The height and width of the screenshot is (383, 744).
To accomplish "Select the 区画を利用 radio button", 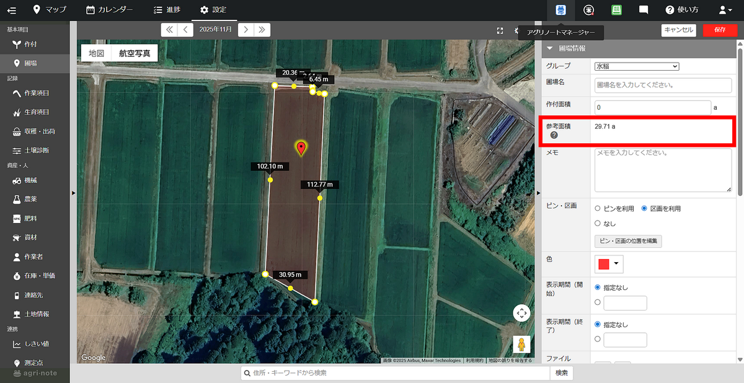I will coord(644,209).
